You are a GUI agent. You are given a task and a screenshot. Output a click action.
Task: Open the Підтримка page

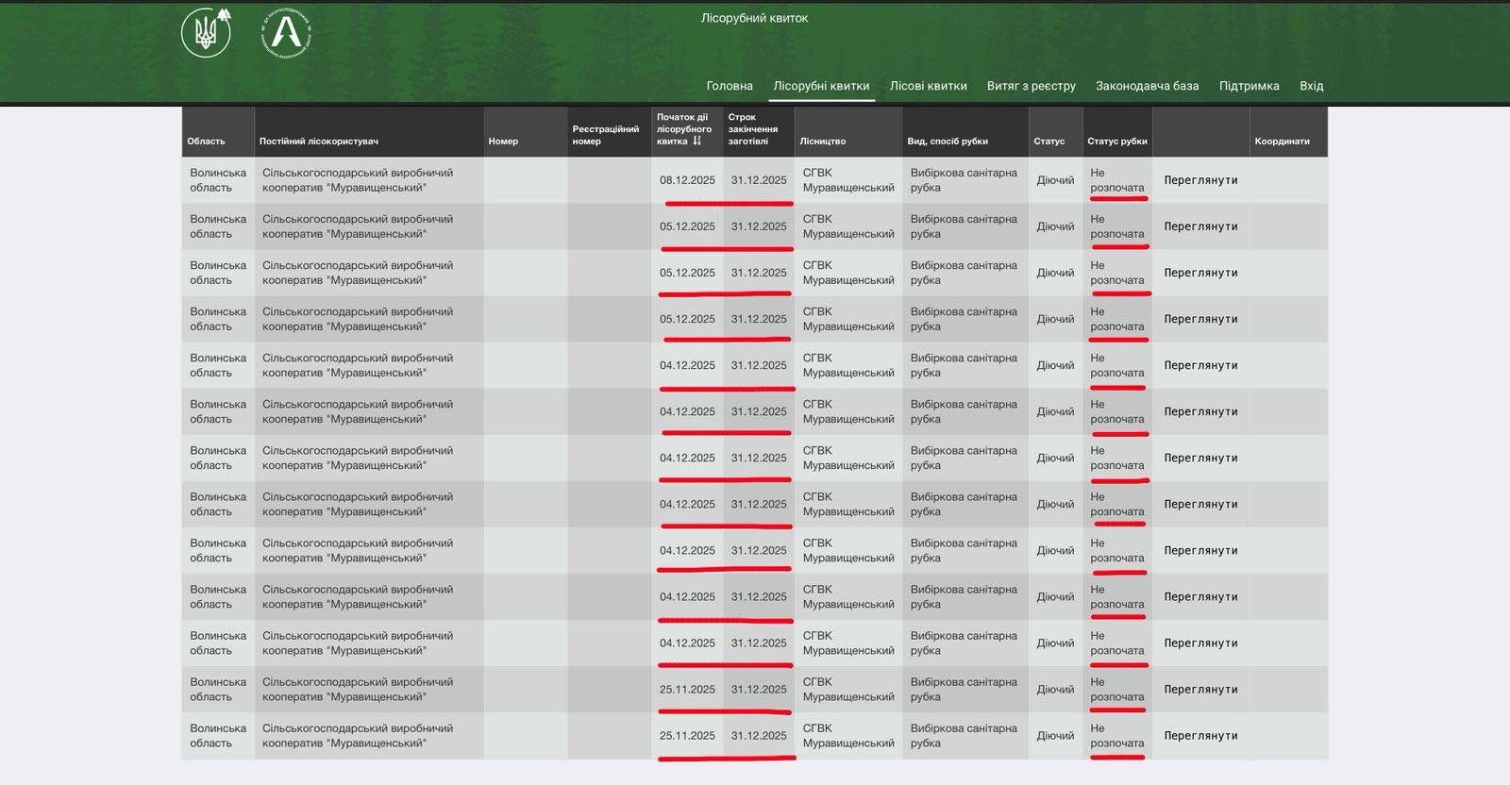(x=1249, y=86)
